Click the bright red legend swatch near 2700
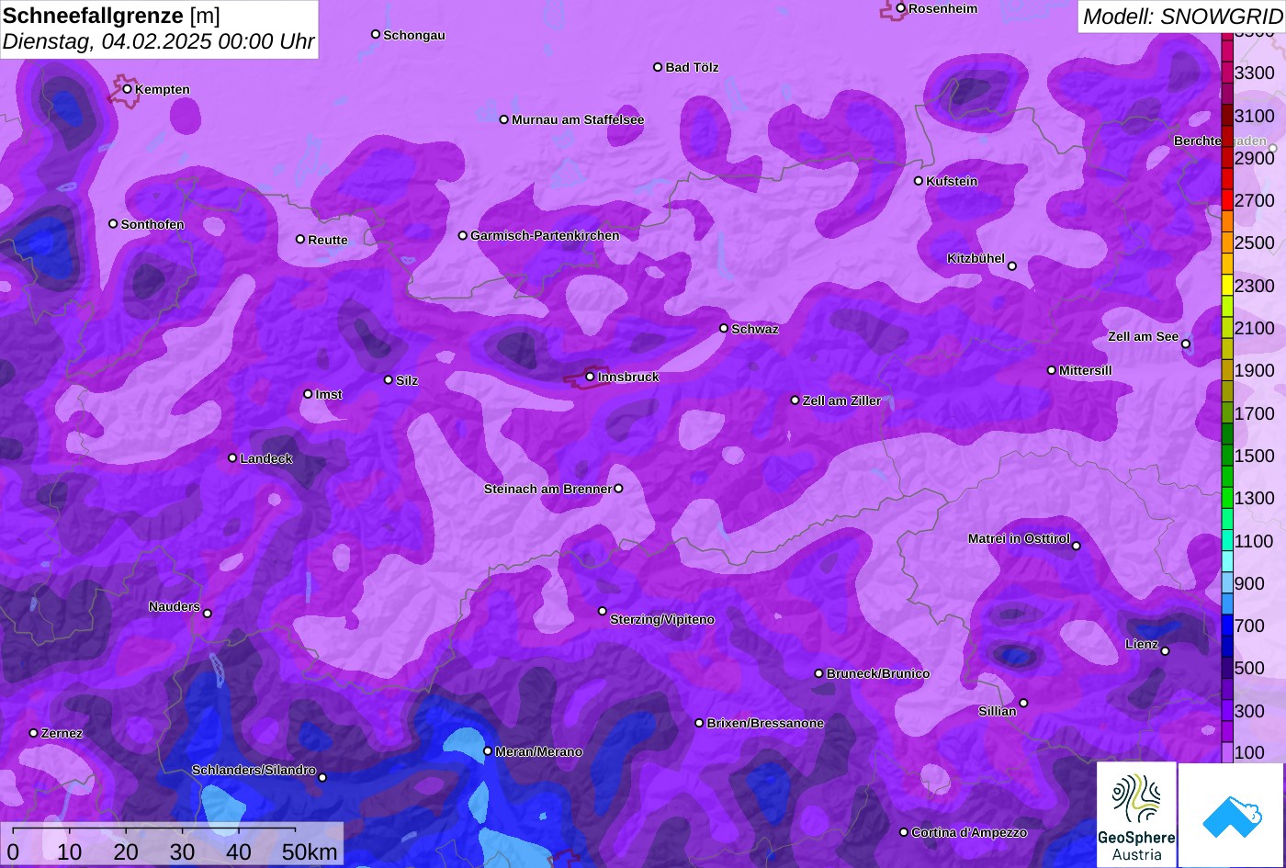The height and width of the screenshot is (868, 1286). [x=1227, y=200]
